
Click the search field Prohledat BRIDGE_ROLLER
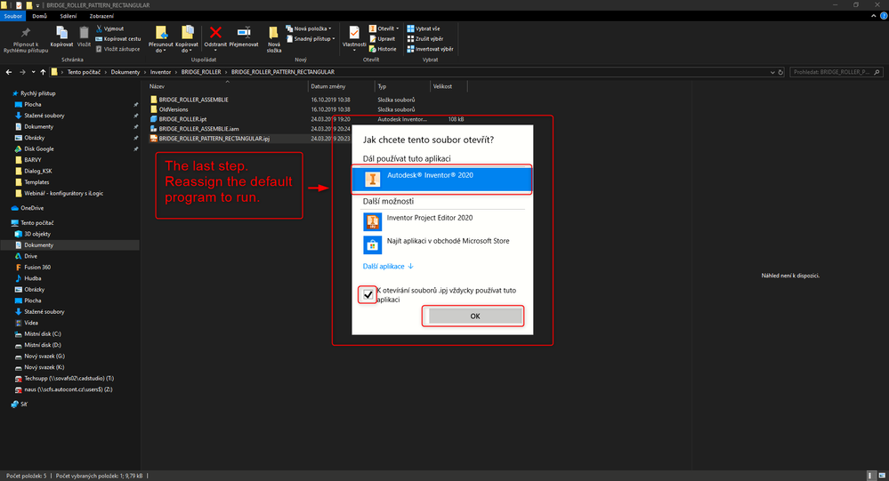click(836, 72)
